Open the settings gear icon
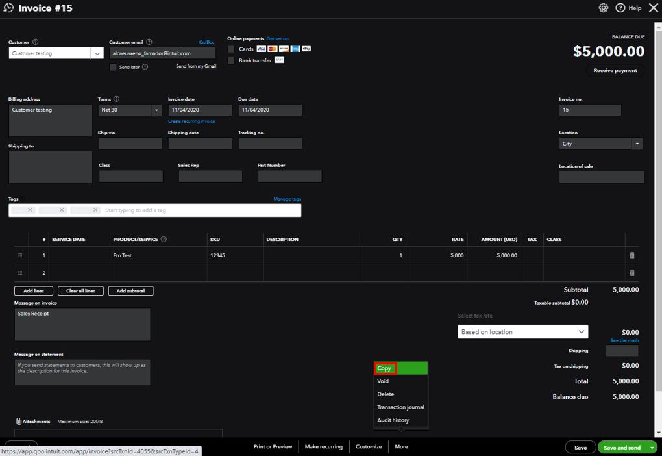Viewport: 662px width, 456px height. click(603, 8)
